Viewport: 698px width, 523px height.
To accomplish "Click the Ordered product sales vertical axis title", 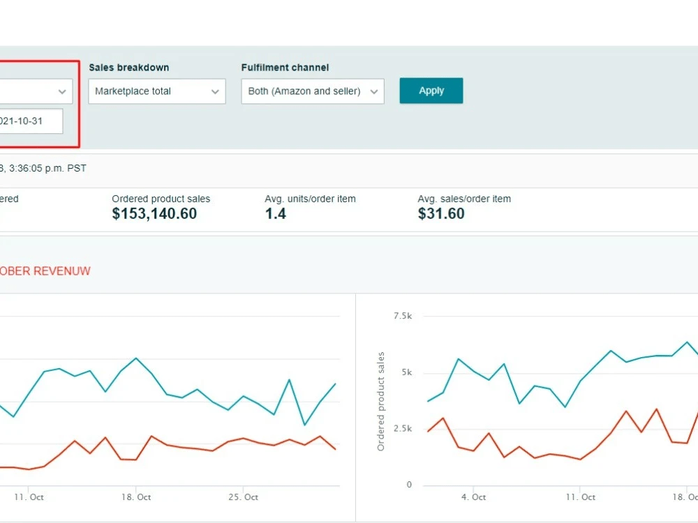I will 380,401.
